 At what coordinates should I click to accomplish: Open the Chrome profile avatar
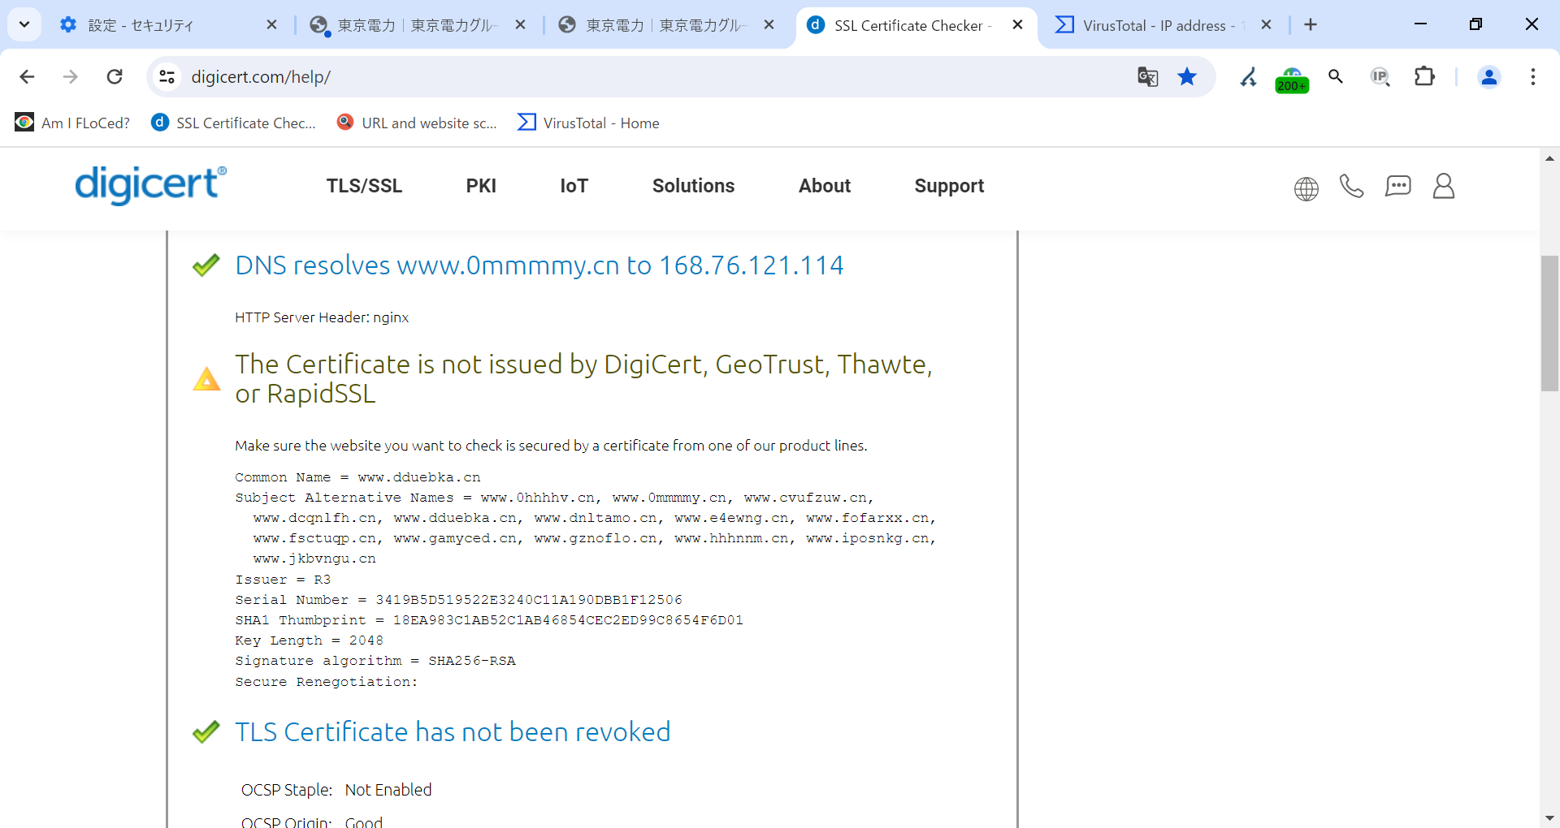tap(1489, 77)
